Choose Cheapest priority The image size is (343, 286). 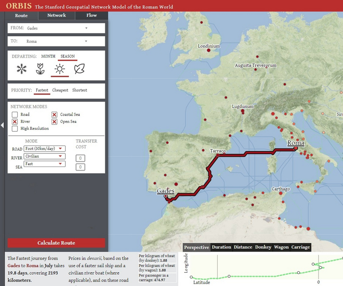coord(60,90)
